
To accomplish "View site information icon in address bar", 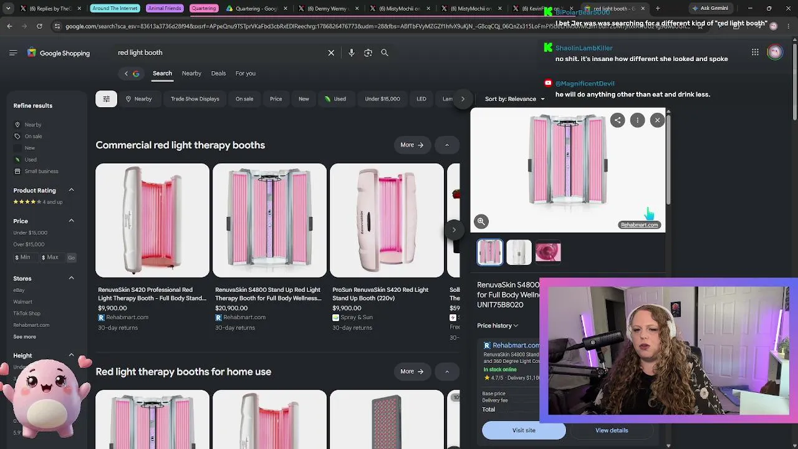I will (57, 26).
